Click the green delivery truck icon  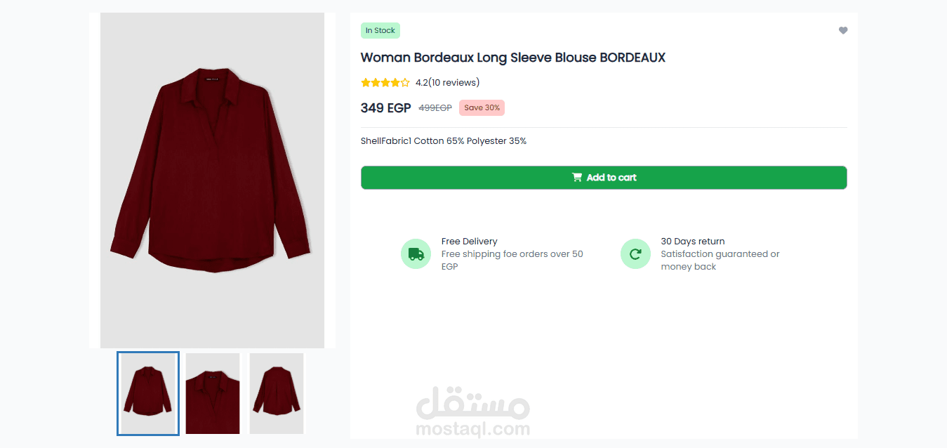(x=416, y=253)
